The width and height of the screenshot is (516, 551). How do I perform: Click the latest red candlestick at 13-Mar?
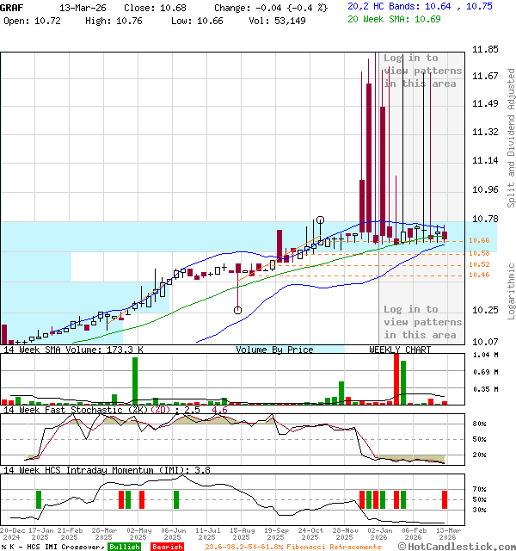444,235
